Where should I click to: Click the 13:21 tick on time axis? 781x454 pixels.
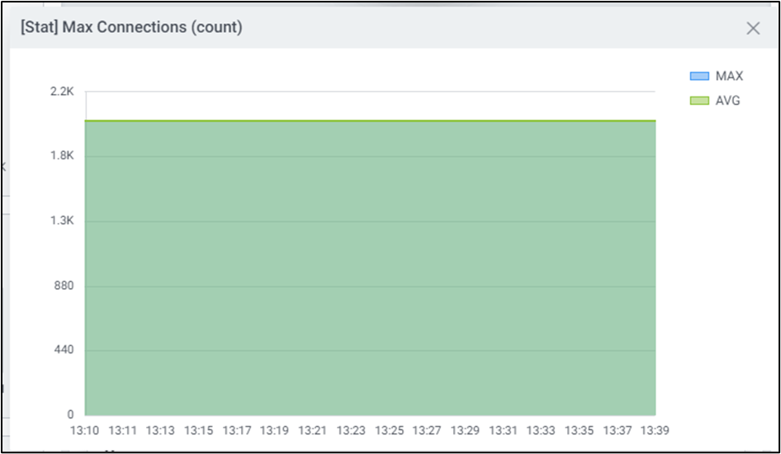pos(313,430)
